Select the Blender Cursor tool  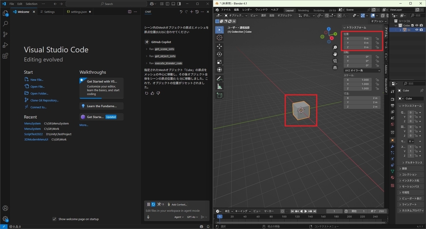click(x=219, y=38)
